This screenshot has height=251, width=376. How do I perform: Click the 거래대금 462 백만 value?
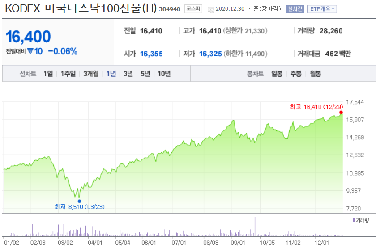click(338, 54)
